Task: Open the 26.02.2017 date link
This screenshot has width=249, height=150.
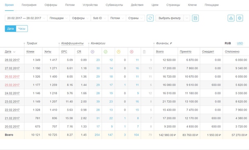Action: click(x=12, y=76)
